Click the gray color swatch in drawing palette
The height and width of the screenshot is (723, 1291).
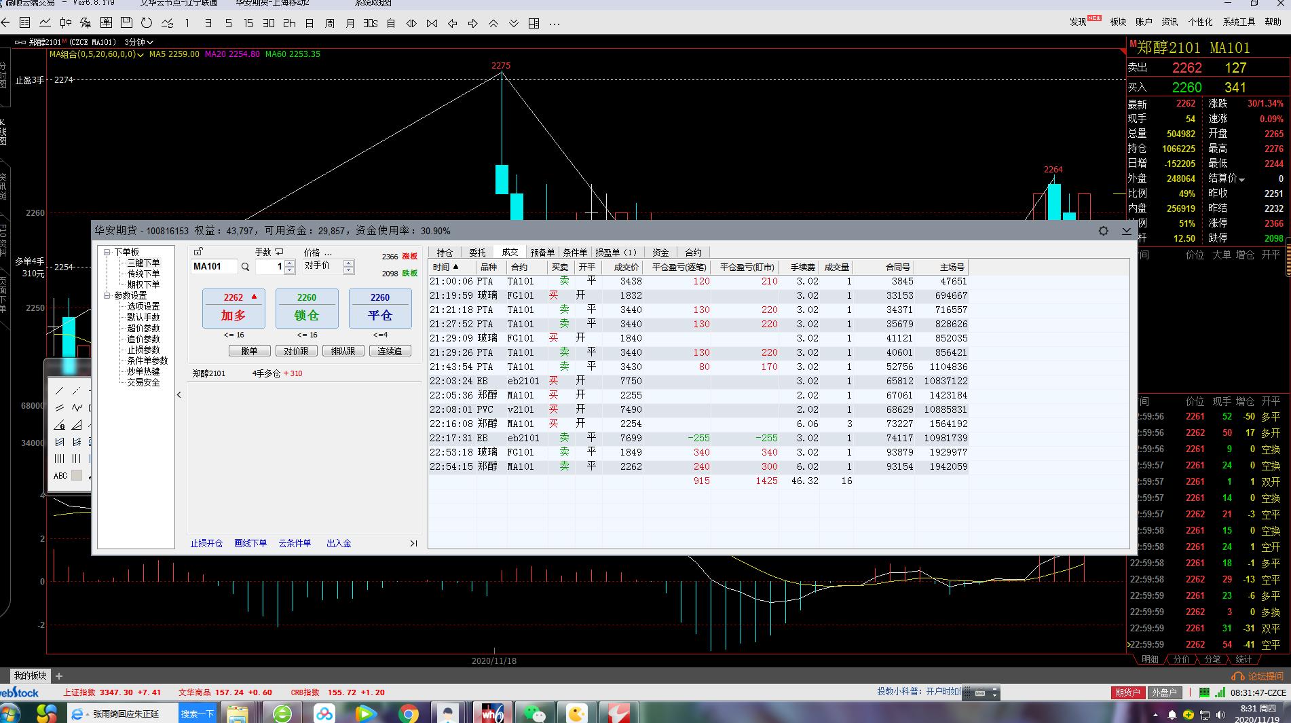click(x=77, y=476)
